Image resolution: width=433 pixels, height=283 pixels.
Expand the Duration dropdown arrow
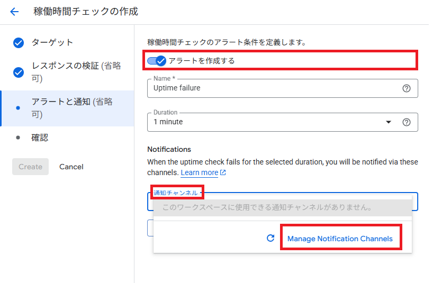[389, 122]
